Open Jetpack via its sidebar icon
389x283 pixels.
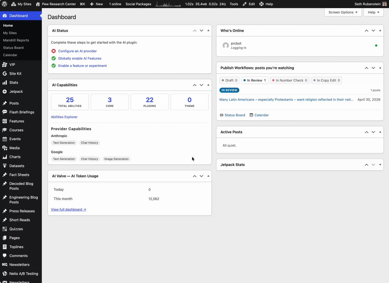5,92
